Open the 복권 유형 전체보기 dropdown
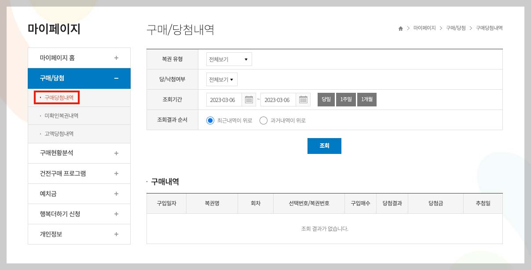The image size is (531, 270). pyautogui.click(x=229, y=59)
